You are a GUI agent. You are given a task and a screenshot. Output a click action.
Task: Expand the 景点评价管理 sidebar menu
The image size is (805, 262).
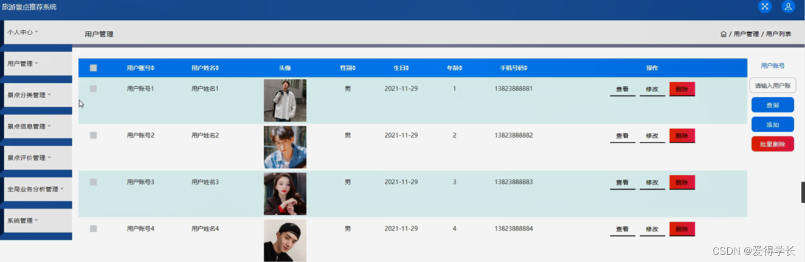click(x=38, y=158)
